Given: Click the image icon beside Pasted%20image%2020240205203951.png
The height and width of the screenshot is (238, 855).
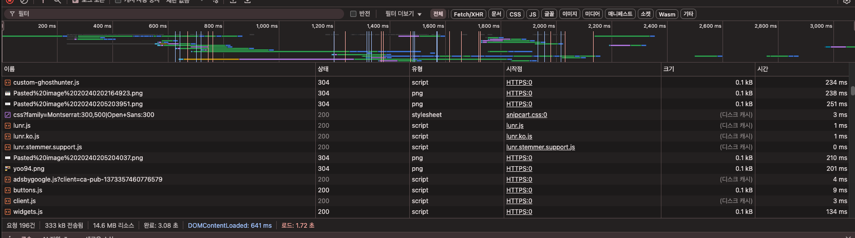Looking at the screenshot, I should [x=8, y=104].
